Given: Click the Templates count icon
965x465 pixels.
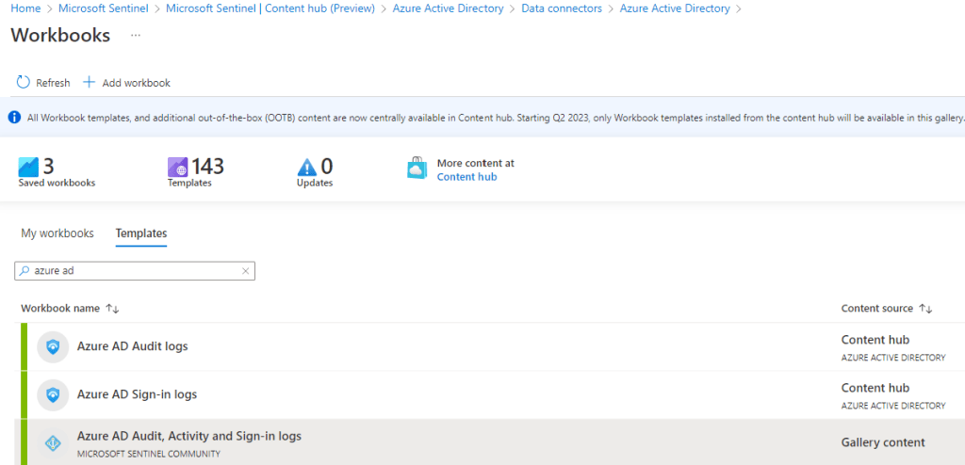Looking at the screenshot, I should (178, 167).
